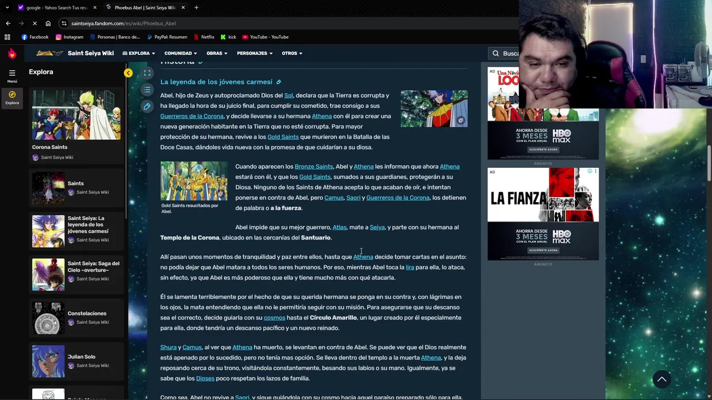The width and height of the screenshot is (712, 400).
Task: Close the Yahoo Search tab
Action: (95, 8)
